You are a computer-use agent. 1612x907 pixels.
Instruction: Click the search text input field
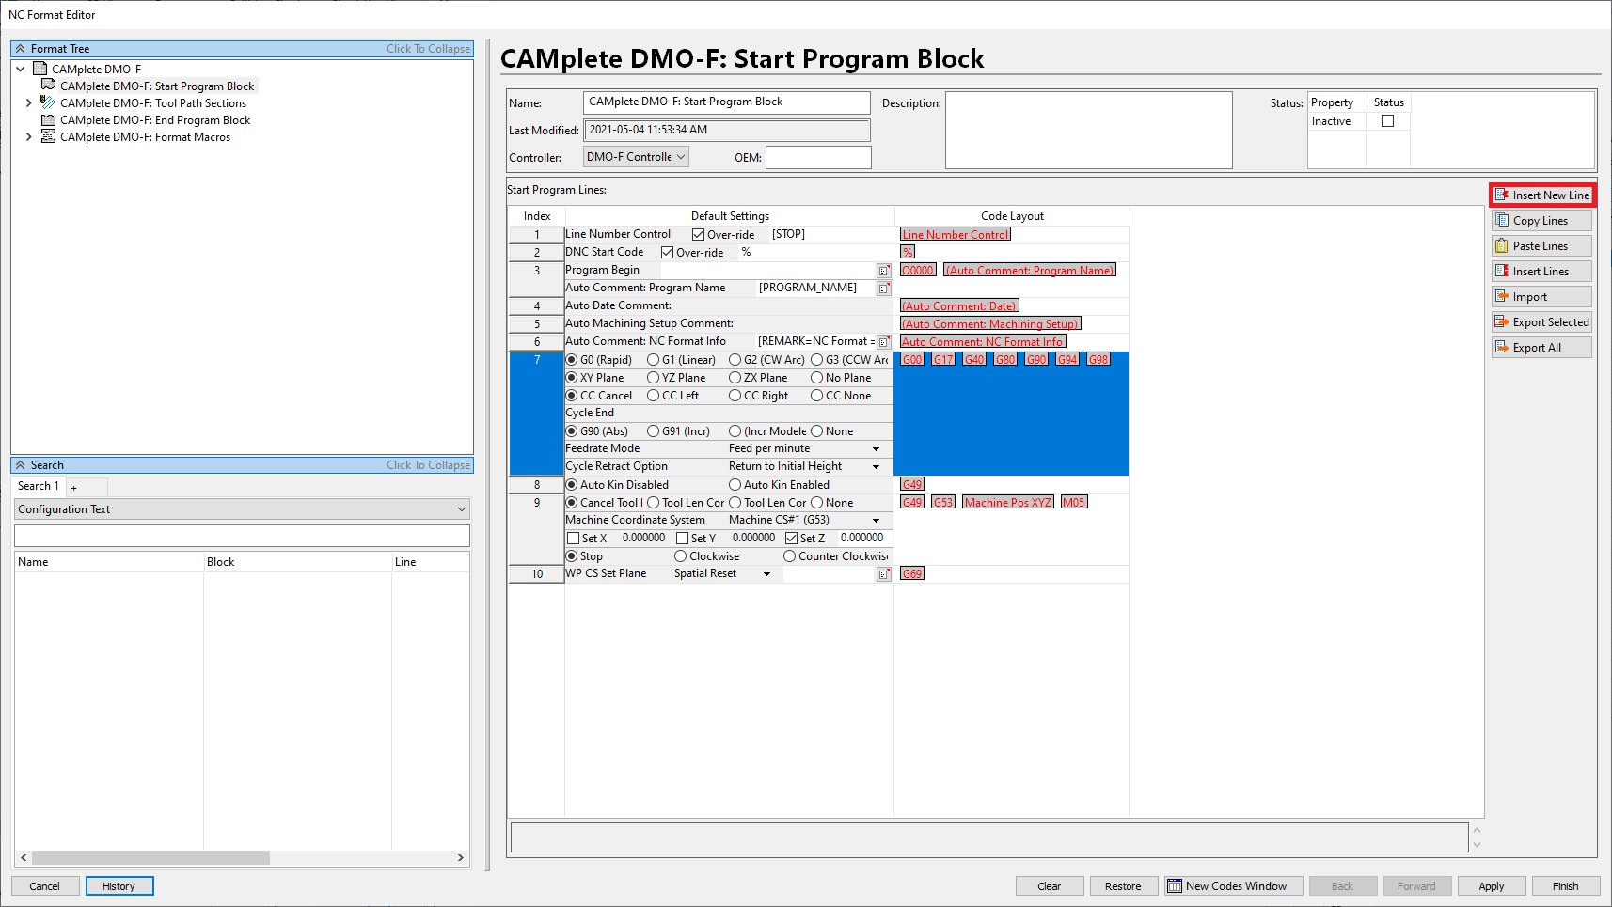[242, 536]
